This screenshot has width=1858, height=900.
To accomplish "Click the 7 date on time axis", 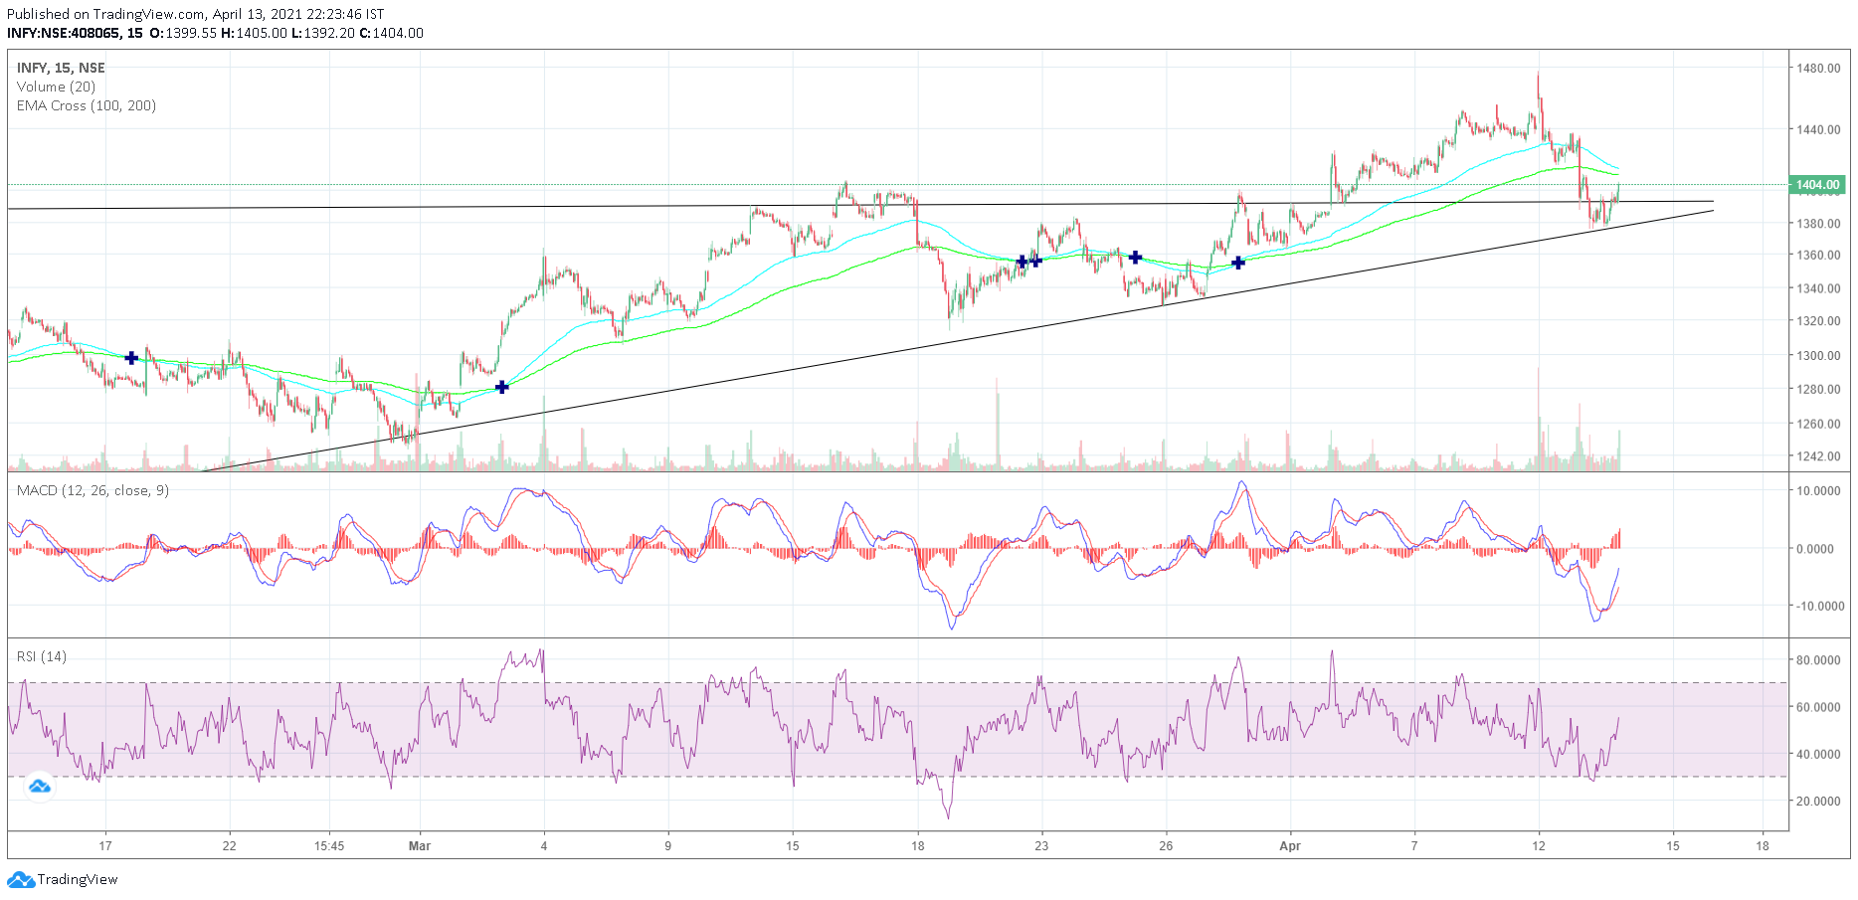I will point(1414,846).
